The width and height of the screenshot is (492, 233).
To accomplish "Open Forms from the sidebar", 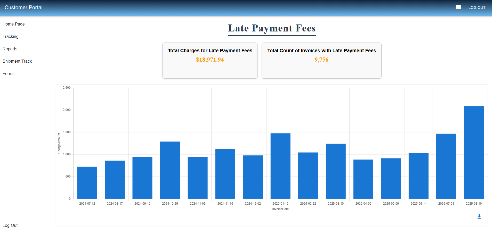I will tap(9, 73).
